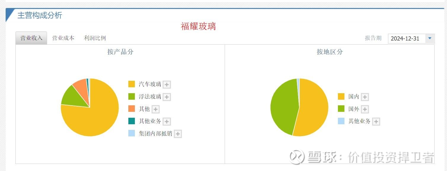Expand plus icon next to 浮法玻璃

click(x=167, y=97)
